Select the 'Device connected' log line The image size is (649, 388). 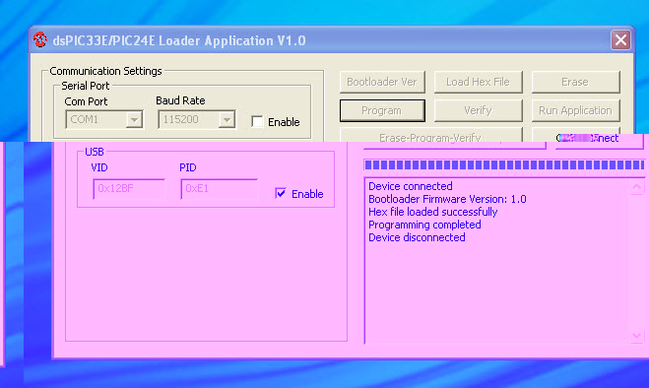tap(410, 186)
